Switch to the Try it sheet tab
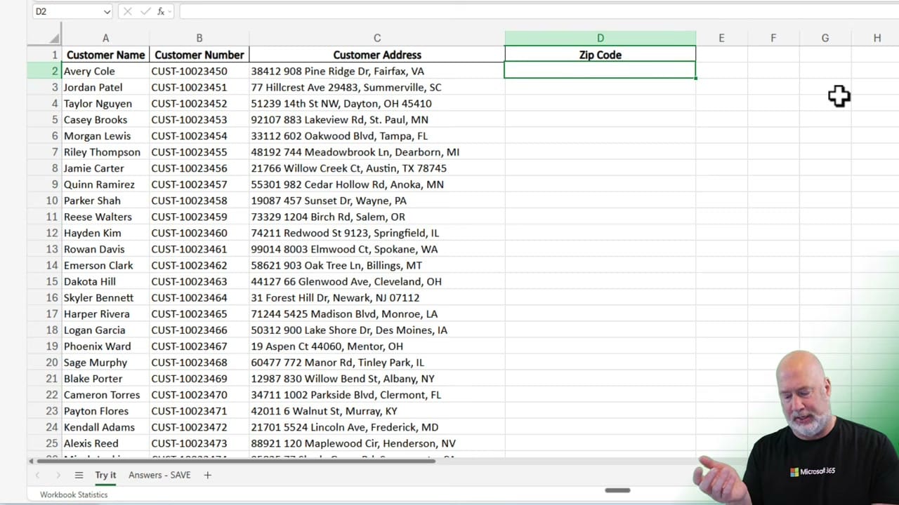The width and height of the screenshot is (899, 505). tap(105, 475)
